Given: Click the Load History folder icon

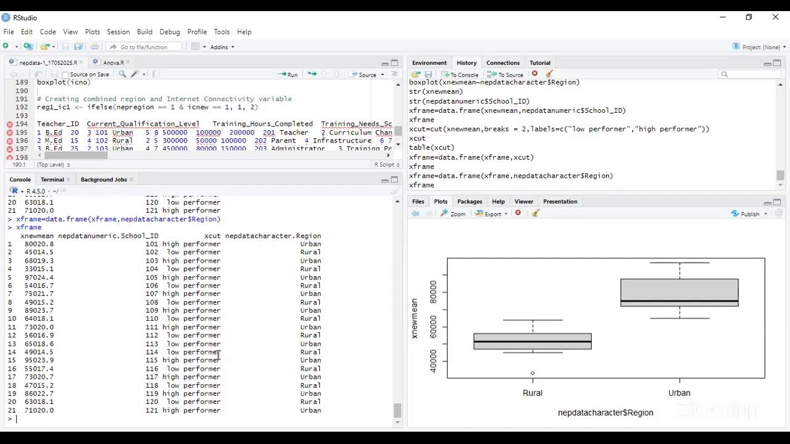Looking at the screenshot, I should pos(416,74).
